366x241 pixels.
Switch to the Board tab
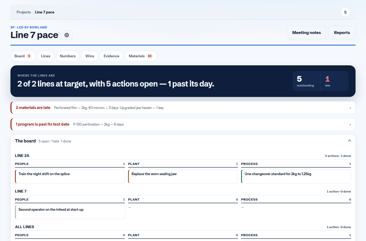[23, 56]
